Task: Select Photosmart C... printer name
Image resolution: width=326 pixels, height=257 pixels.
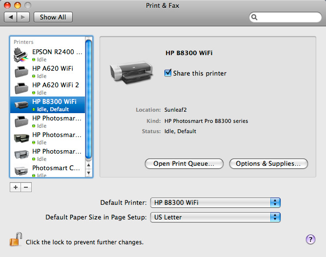Action: [x=56, y=168]
